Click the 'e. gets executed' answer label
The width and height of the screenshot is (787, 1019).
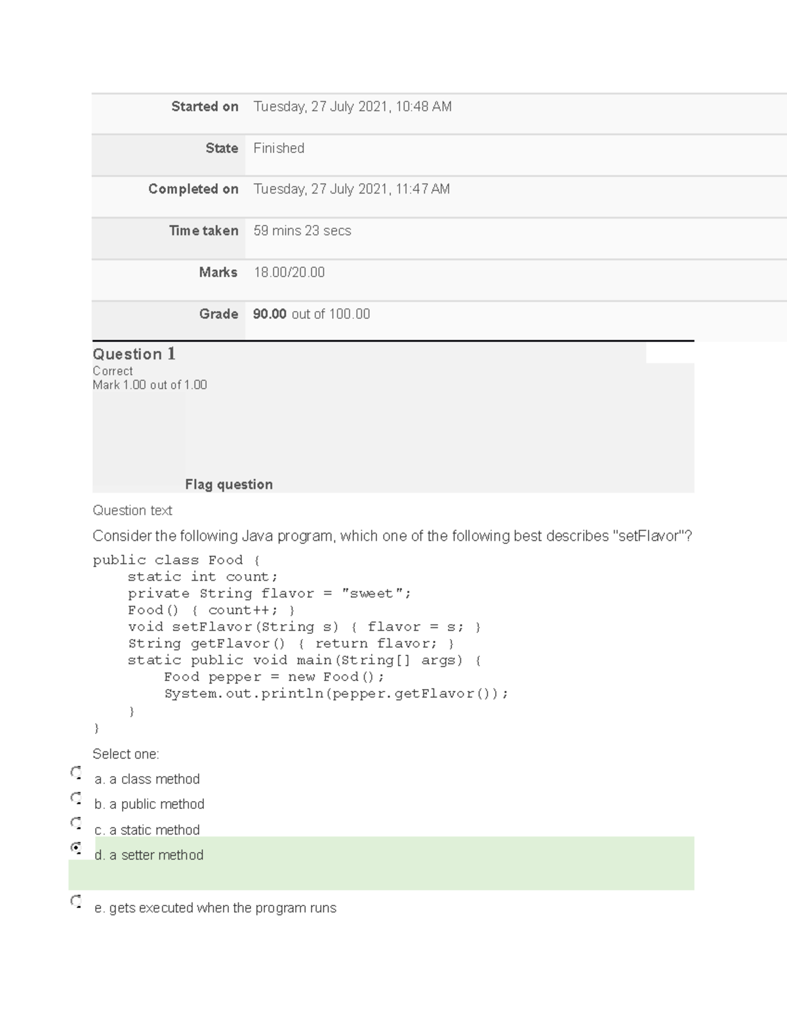click(215, 908)
